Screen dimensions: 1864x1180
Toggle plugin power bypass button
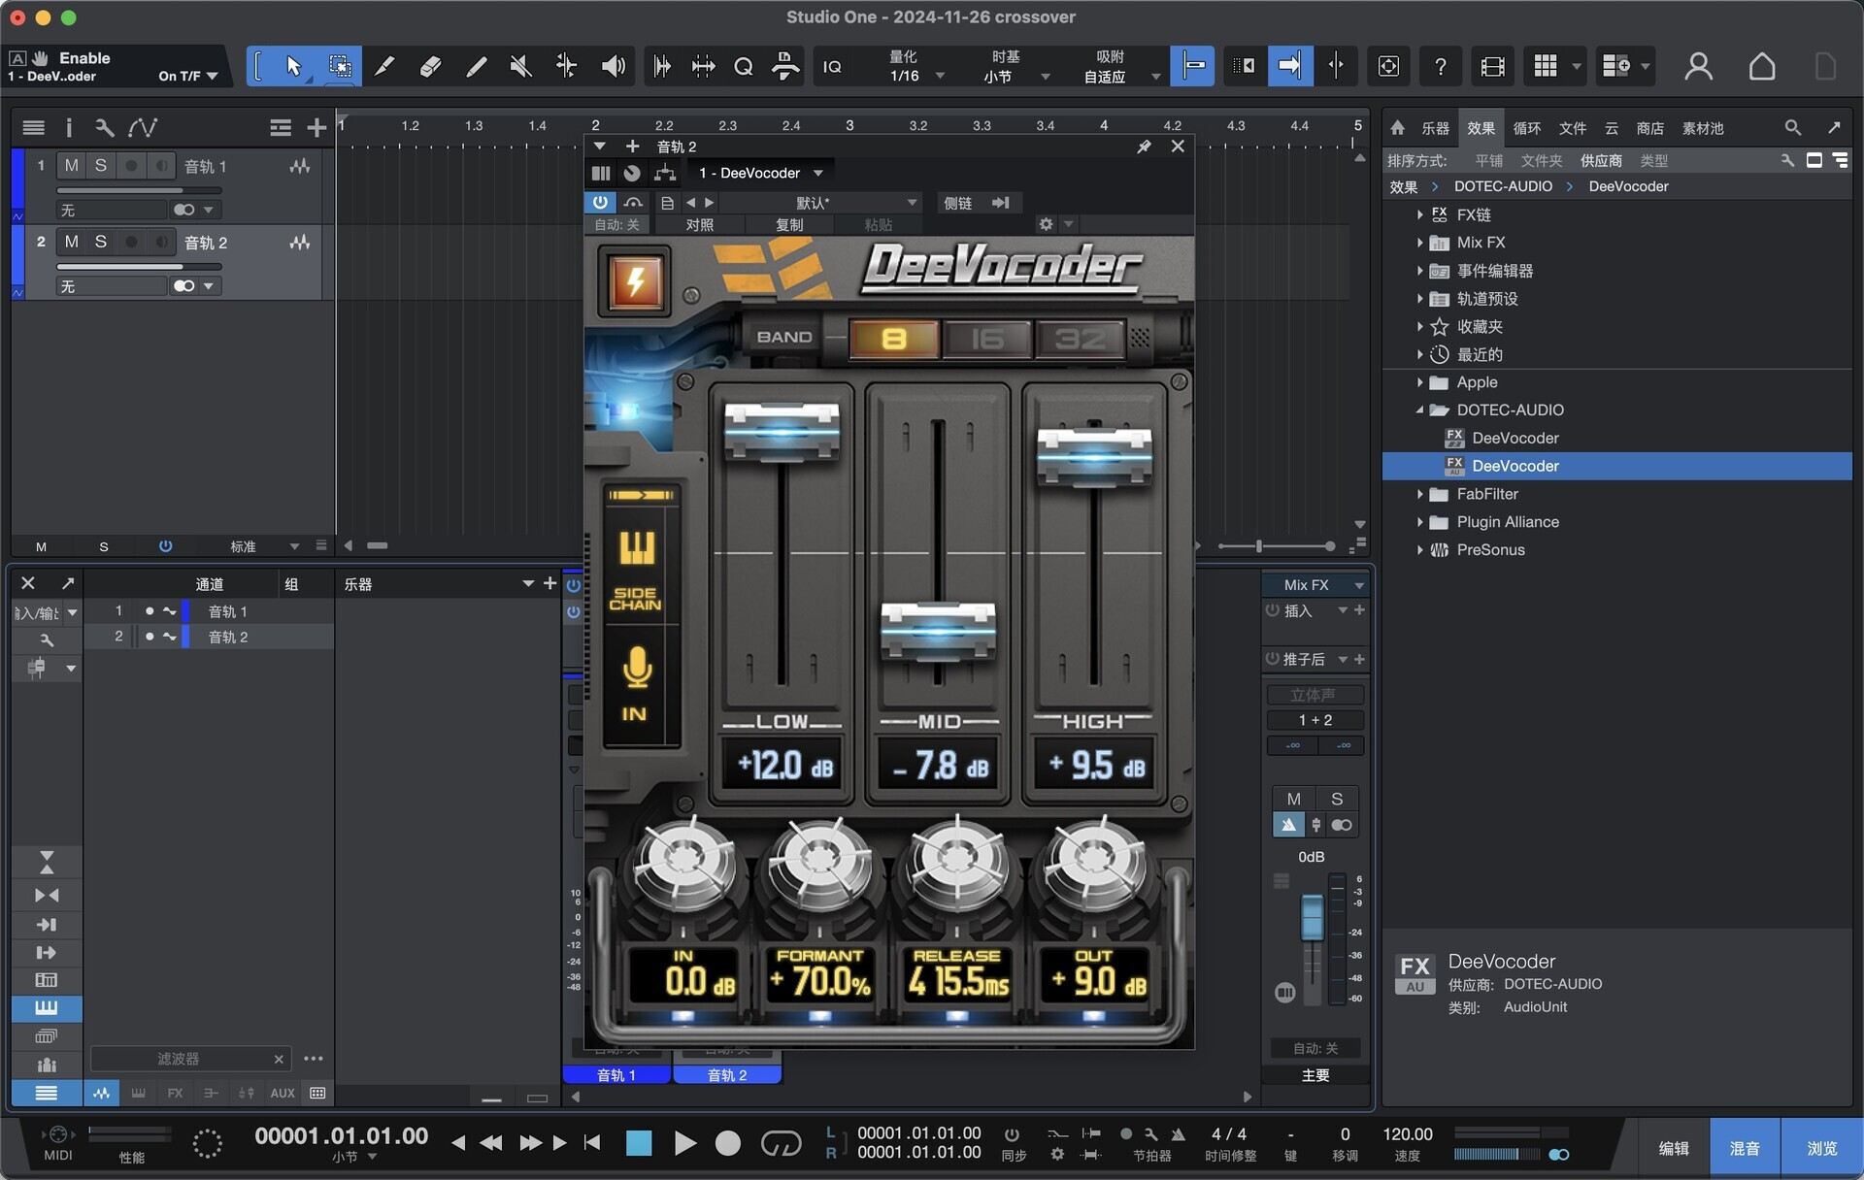point(600,202)
